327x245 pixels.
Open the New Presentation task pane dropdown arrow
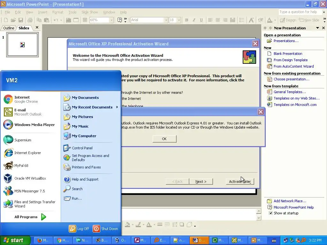tap(317, 28)
